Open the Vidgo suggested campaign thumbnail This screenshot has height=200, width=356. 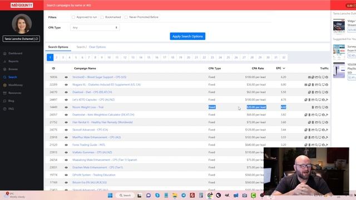[x=339, y=26]
